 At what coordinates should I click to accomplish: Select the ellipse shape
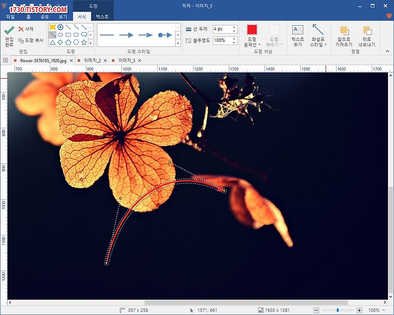(60, 34)
